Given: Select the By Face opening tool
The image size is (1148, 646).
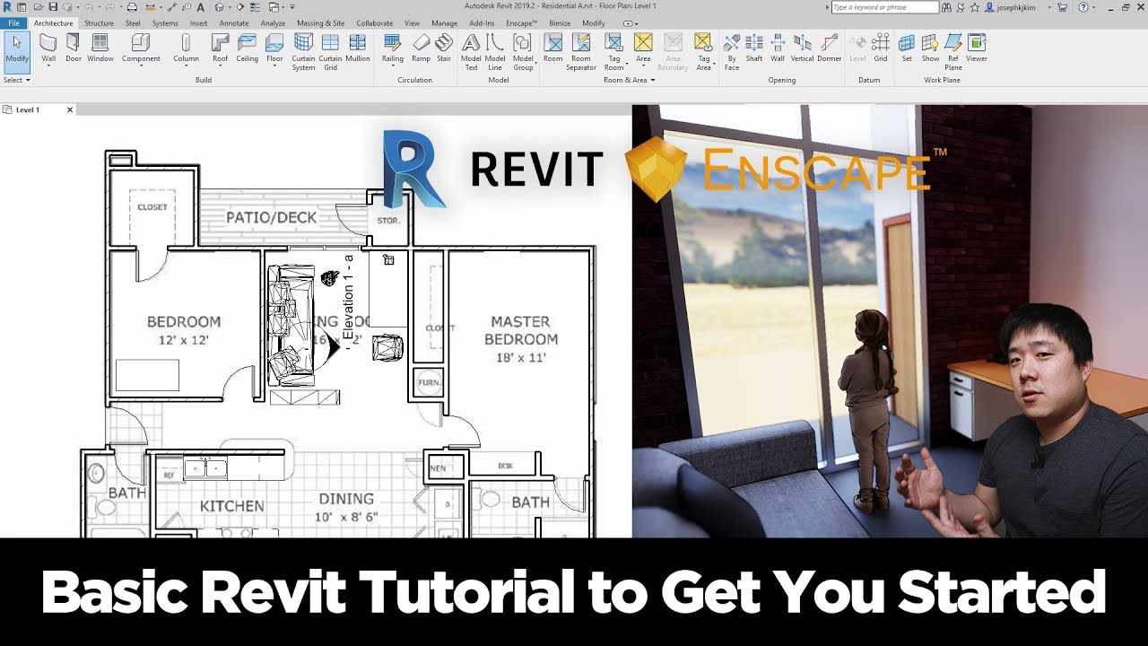Looking at the screenshot, I should tap(732, 52).
